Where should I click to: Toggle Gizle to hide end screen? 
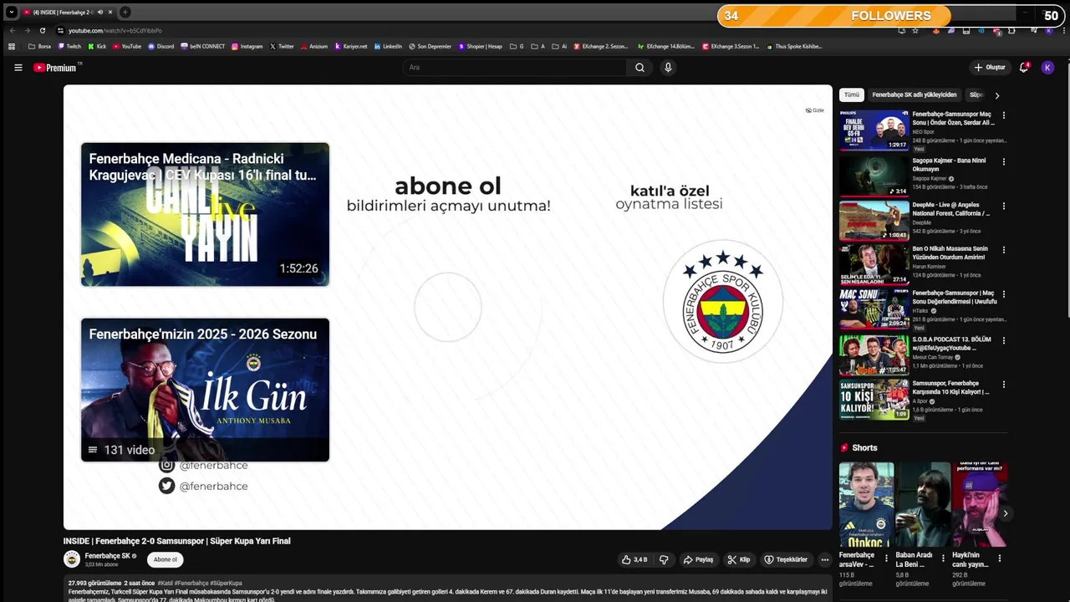(814, 110)
